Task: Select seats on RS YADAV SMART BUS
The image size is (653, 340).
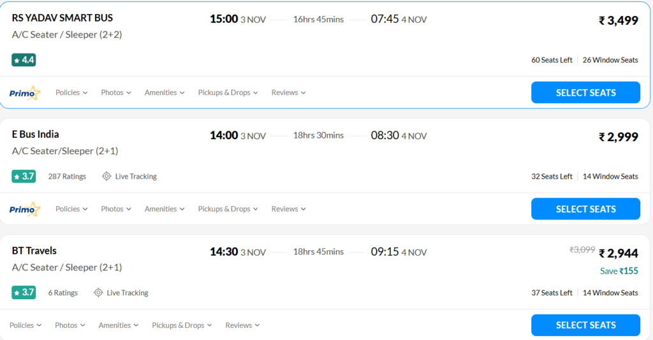Action: coord(585,92)
